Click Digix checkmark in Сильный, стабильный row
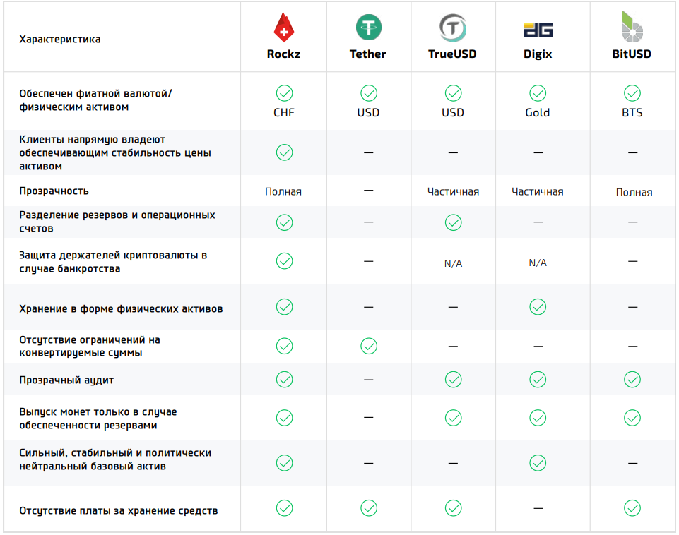This screenshot has width=679, height=535. pos(538,463)
